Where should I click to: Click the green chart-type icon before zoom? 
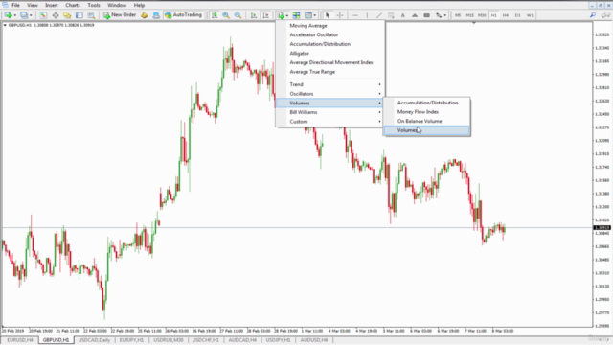[x=215, y=15]
